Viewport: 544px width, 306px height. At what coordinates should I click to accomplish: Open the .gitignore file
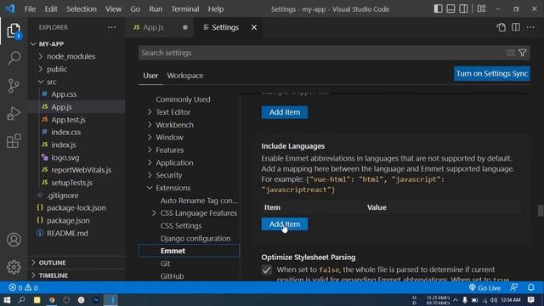point(62,195)
